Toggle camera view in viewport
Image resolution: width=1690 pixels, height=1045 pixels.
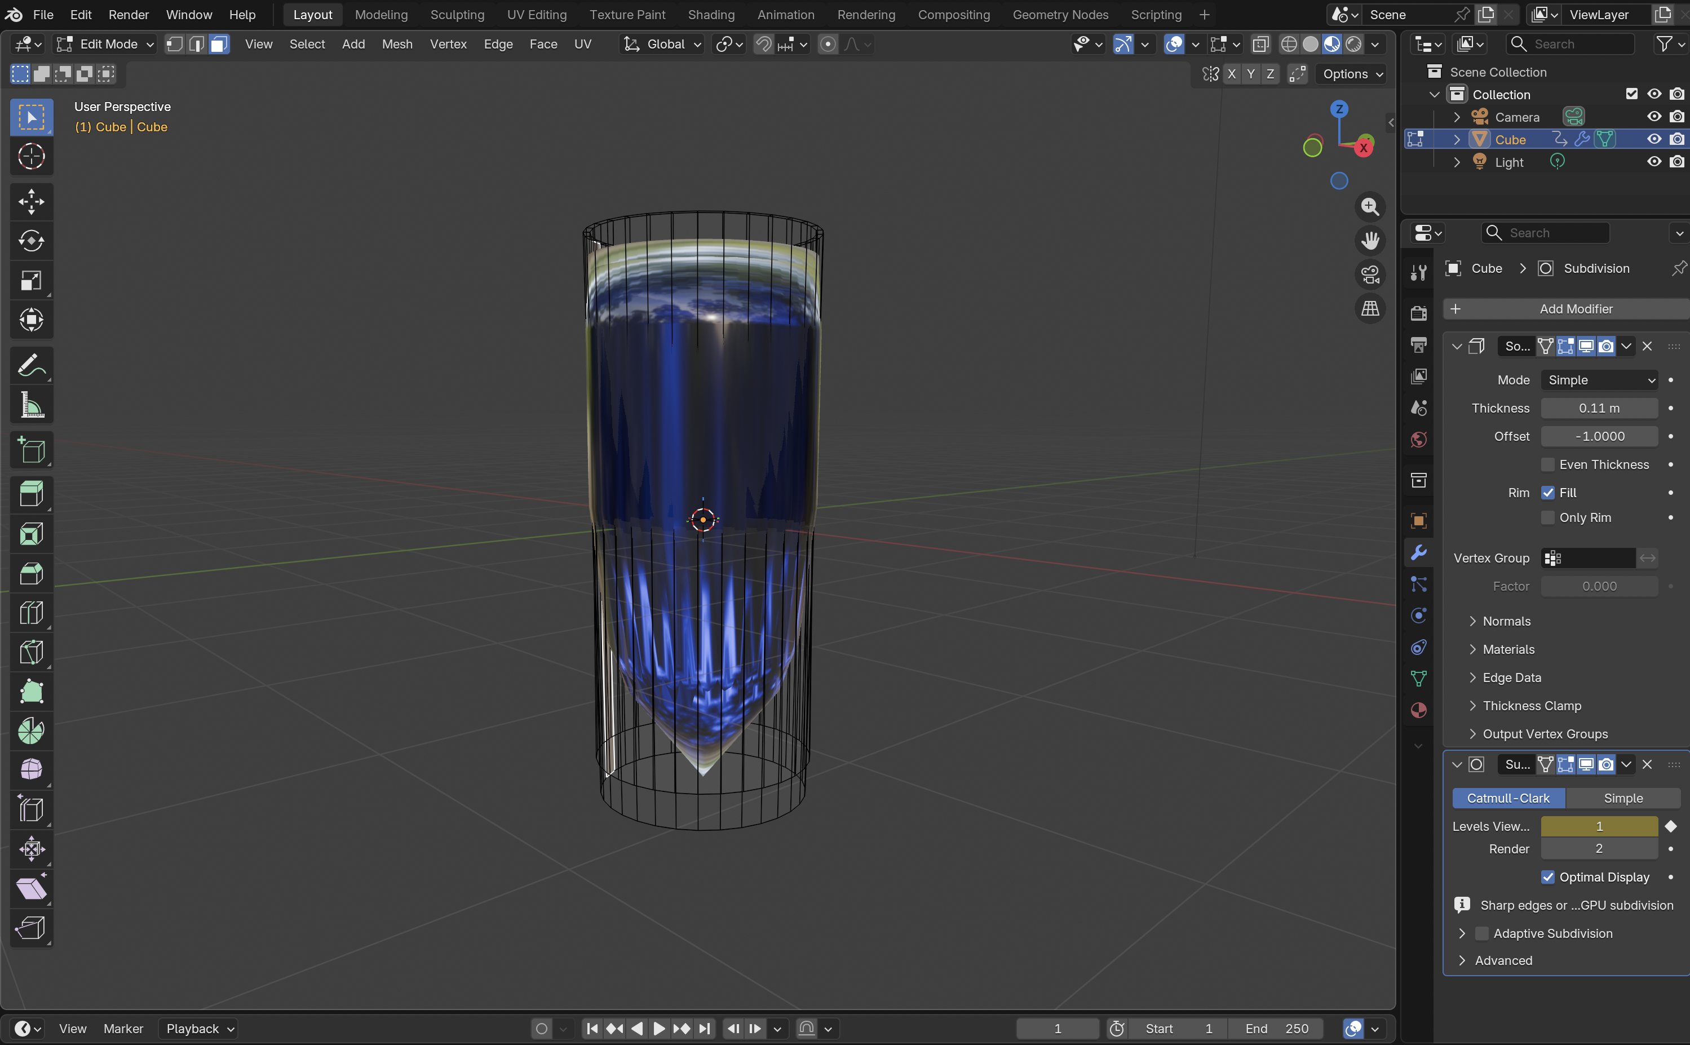(1369, 274)
